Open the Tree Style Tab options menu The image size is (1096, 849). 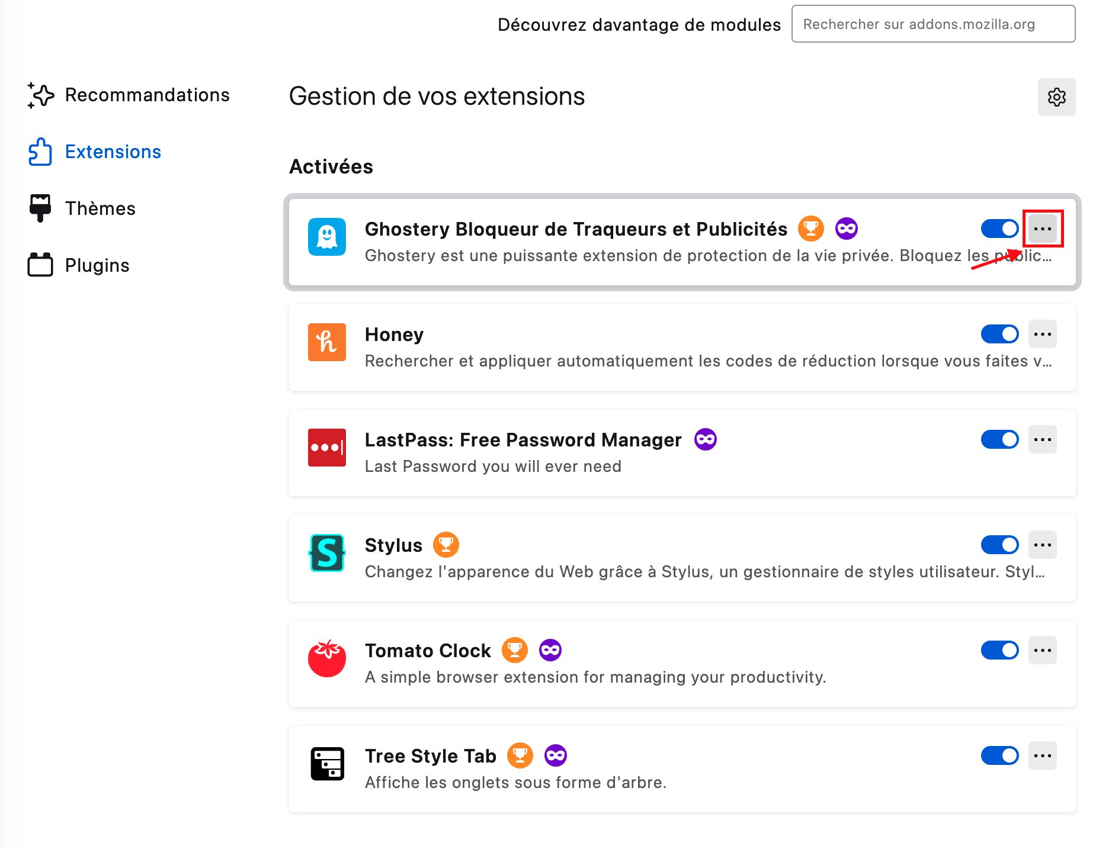click(1043, 755)
